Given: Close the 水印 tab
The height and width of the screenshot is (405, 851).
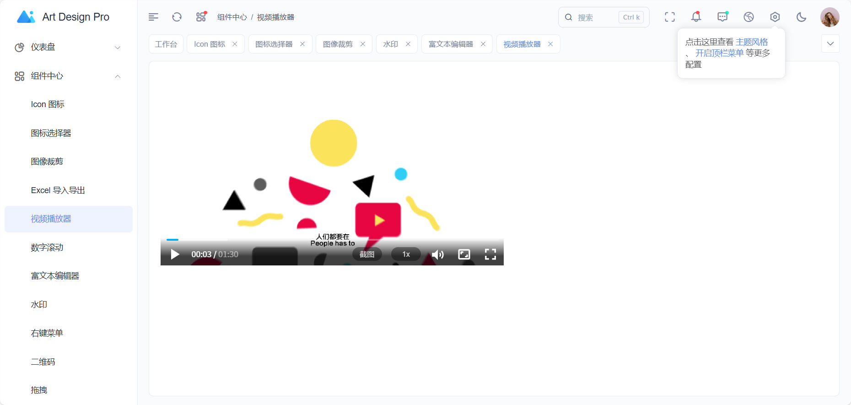Looking at the screenshot, I should (x=408, y=44).
